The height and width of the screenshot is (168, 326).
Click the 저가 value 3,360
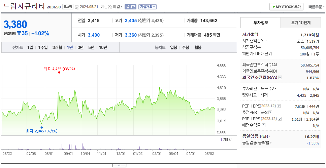[131, 35]
